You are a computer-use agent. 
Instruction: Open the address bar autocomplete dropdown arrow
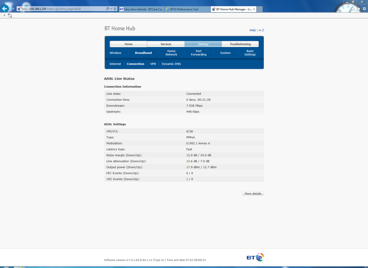coord(111,9)
